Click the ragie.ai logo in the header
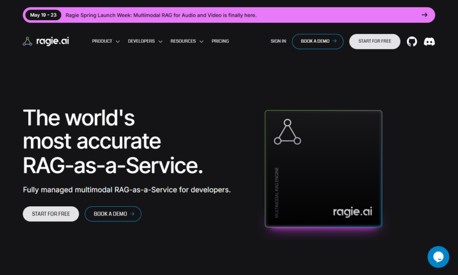 tap(46, 41)
